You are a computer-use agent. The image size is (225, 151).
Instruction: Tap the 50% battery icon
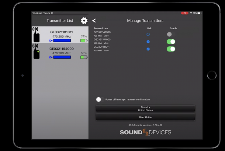point(84,57)
